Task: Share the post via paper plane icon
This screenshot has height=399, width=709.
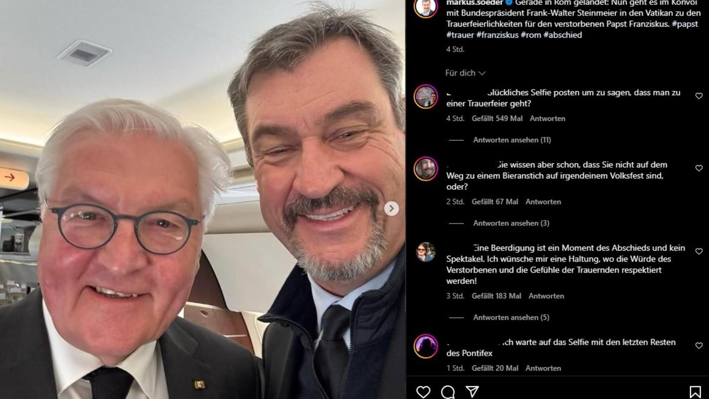Action: click(472, 391)
